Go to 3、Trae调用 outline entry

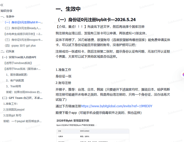point(13,86)
